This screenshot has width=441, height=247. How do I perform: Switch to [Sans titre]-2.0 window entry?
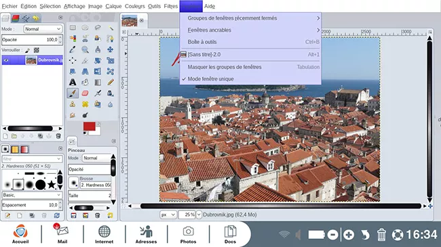click(x=250, y=54)
